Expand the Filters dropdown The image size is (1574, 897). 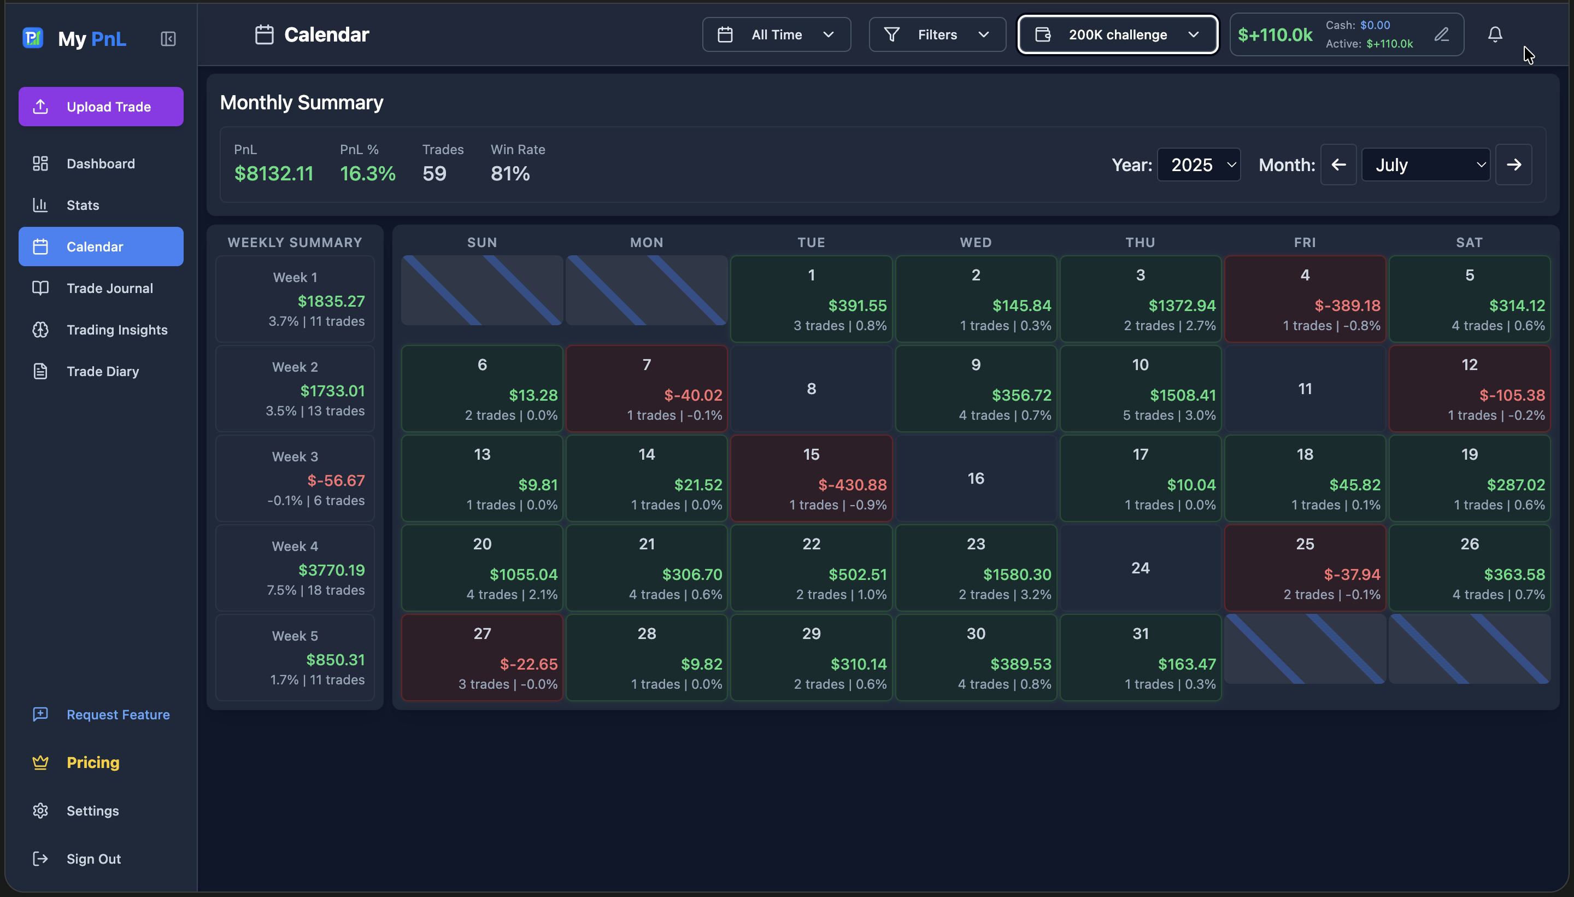tap(936, 34)
